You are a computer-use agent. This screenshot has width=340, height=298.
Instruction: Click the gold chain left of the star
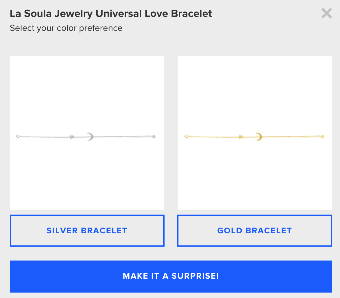(x=213, y=137)
